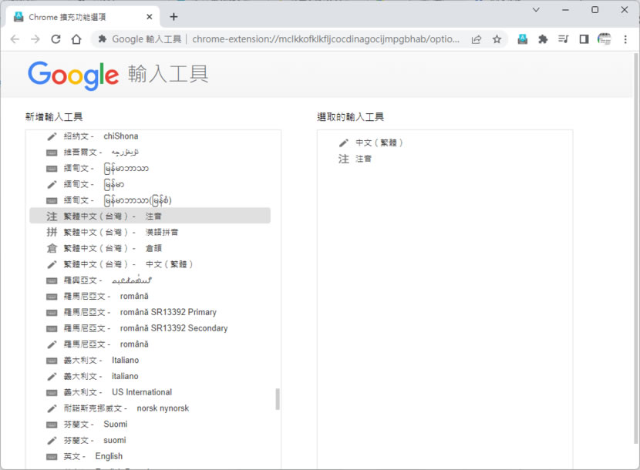Image resolution: width=640 pixels, height=470 pixels.
Task: Select română SR13392 Secondary keyboard
Action: tap(150, 328)
